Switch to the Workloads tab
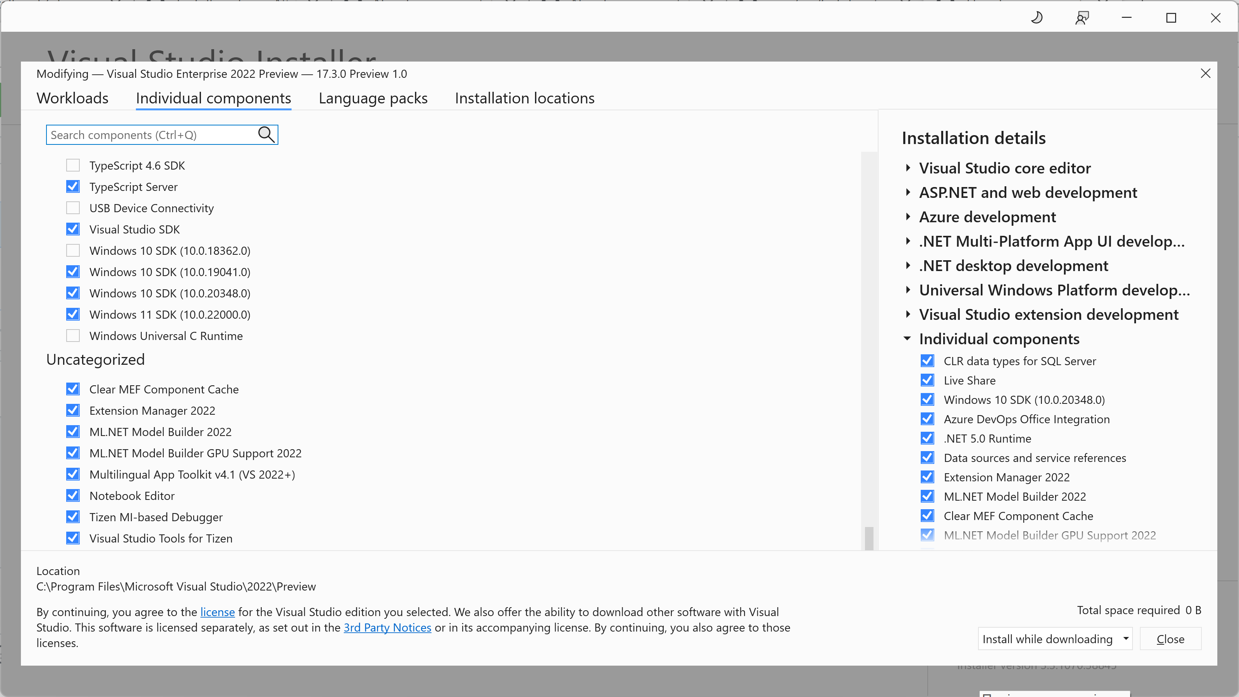This screenshot has width=1239, height=697. pyautogui.click(x=72, y=98)
